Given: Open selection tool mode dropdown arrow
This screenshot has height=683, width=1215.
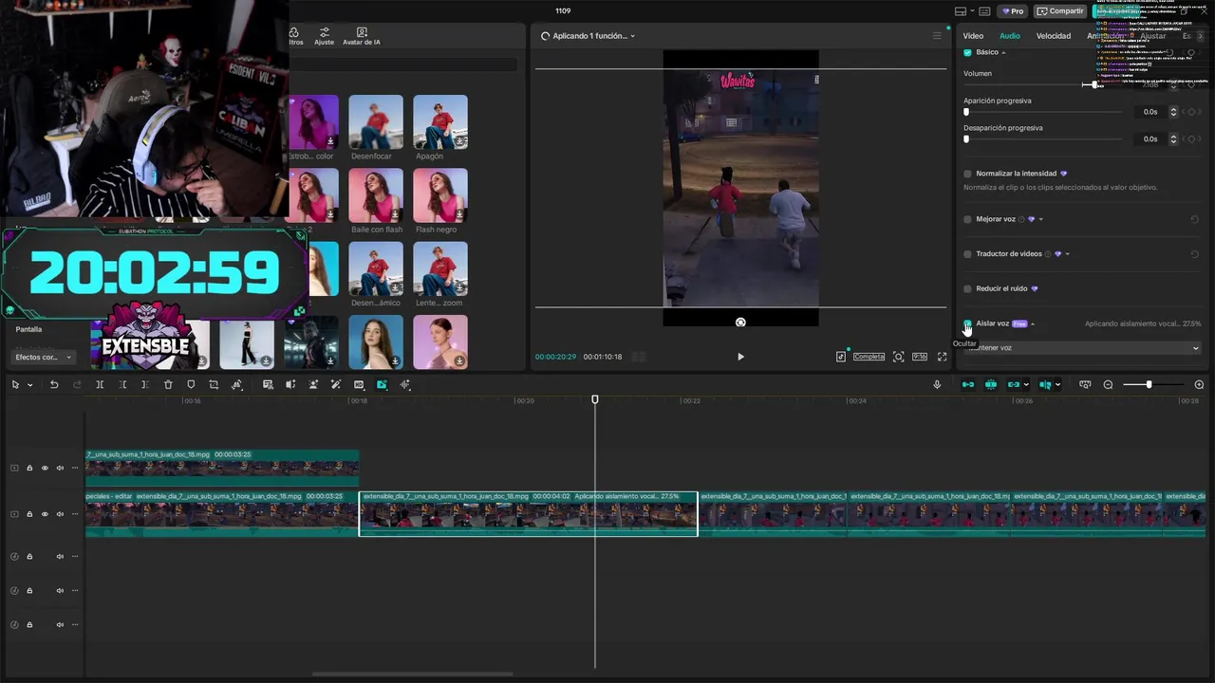Looking at the screenshot, I should (x=29, y=384).
